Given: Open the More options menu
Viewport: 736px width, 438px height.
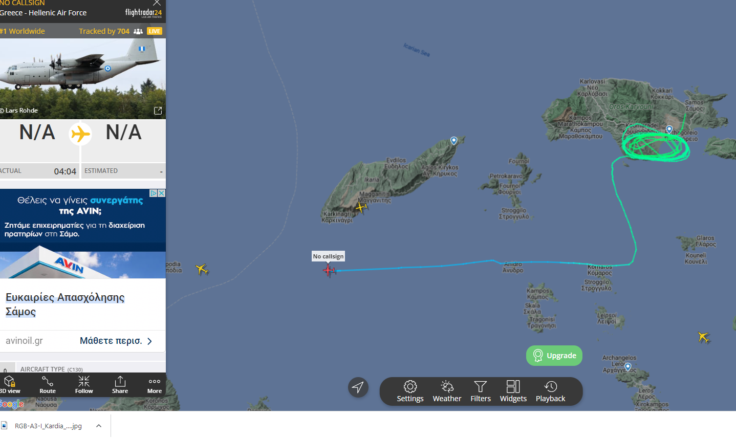Looking at the screenshot, I should click(155, 385).
